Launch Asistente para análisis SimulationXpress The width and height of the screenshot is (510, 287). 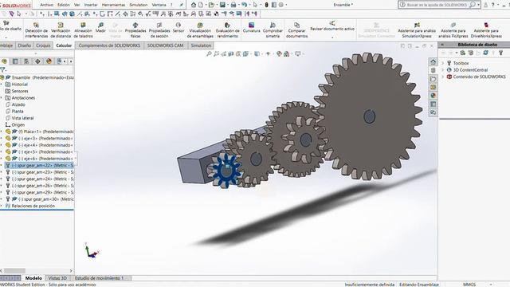click(417, 30)
